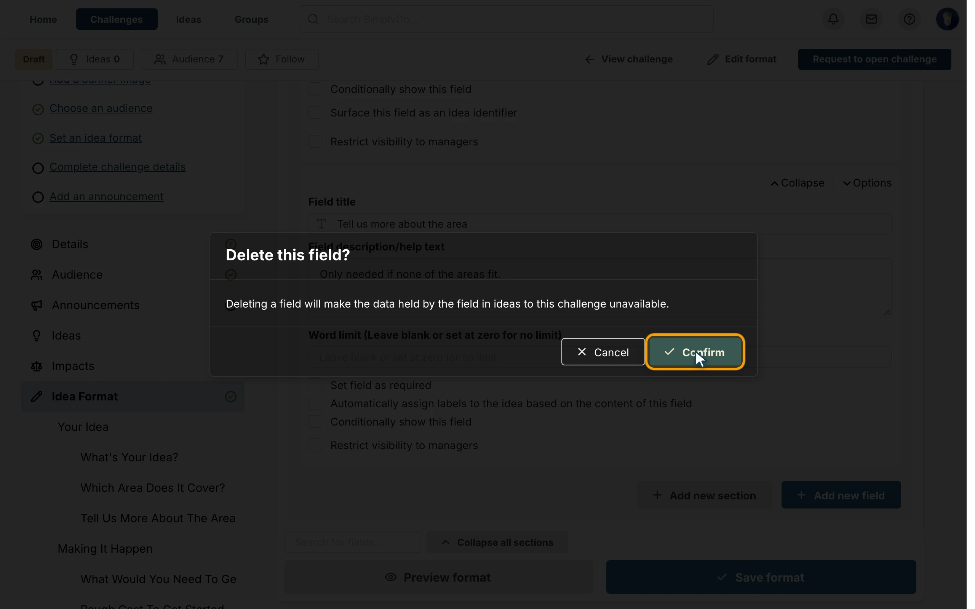Click 'Request to open challenge' button
The width and height of the screenshot is (975, 609).
point(875,60)
